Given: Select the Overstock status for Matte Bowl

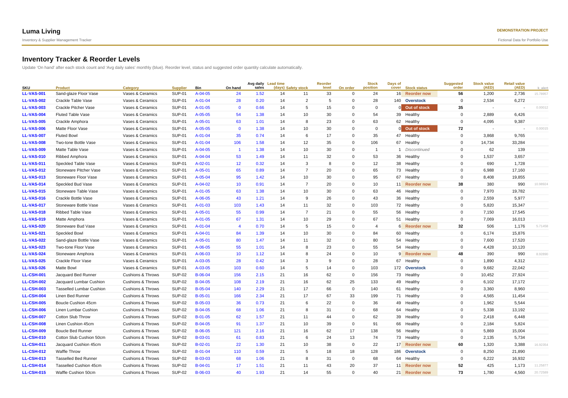Looking at the screenshot, I should tap(415, 268).
